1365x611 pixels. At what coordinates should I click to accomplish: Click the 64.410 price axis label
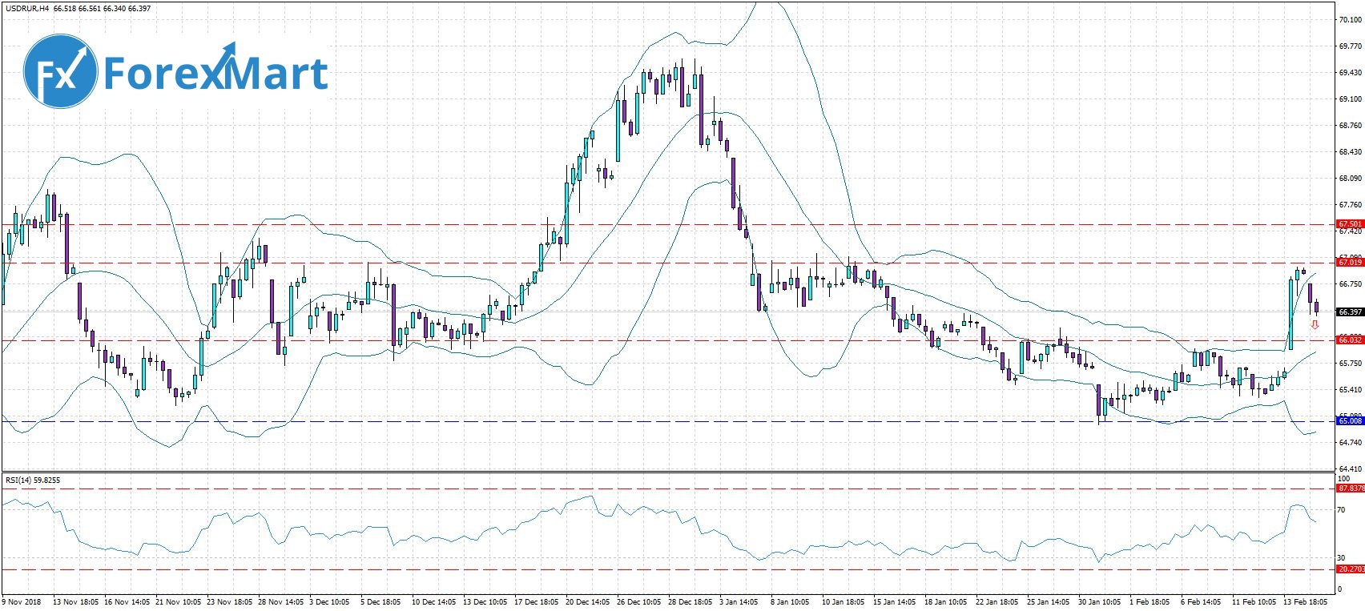pyautogui.click(x=1350, y=468)
